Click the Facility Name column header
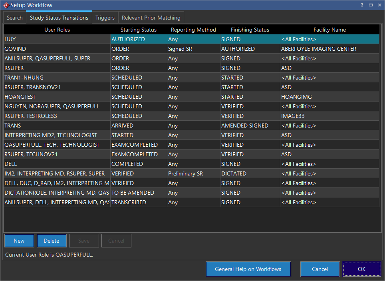 329,30
